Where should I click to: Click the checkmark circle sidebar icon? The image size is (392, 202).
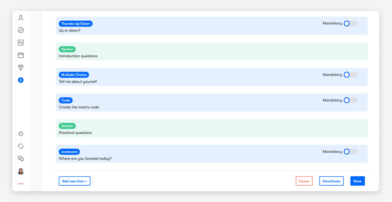coord(21,30)
